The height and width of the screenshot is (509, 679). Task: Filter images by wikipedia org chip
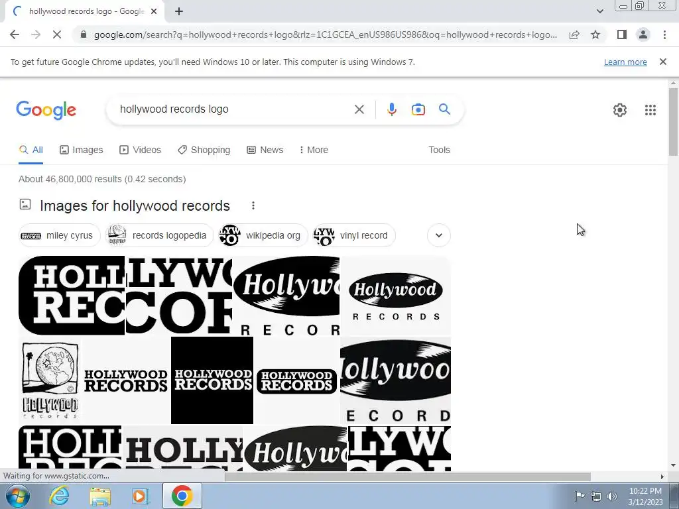tap(262, 235)
